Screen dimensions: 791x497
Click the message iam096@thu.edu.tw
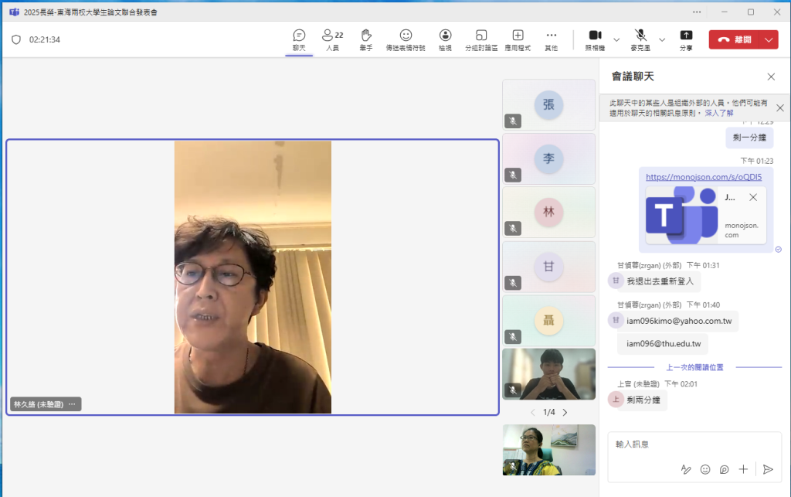coord(664,344)
